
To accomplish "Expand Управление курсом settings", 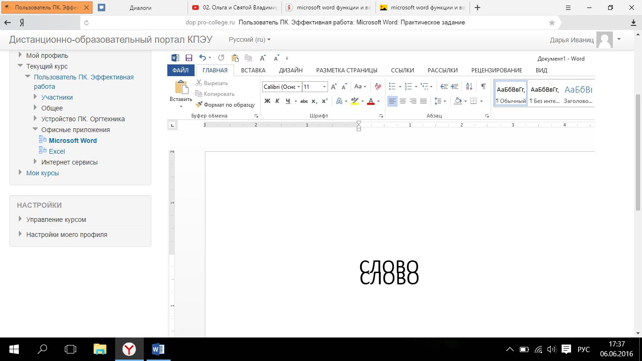I will pos(20,219).
